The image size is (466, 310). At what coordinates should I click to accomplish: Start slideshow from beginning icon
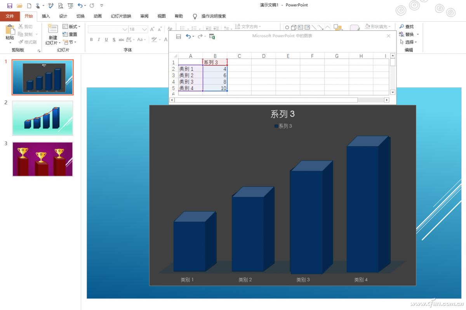coord(70,5)
